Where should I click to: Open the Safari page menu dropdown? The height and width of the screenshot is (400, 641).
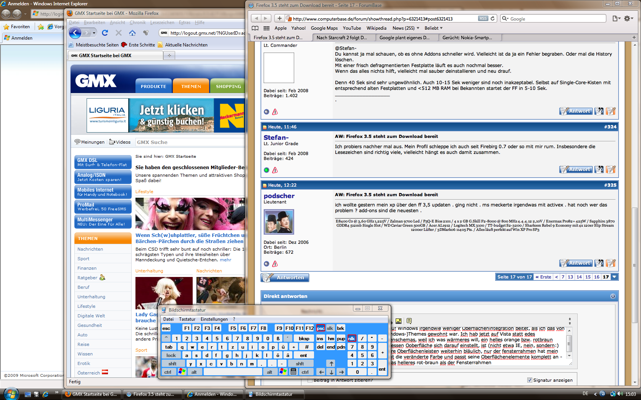616,18
